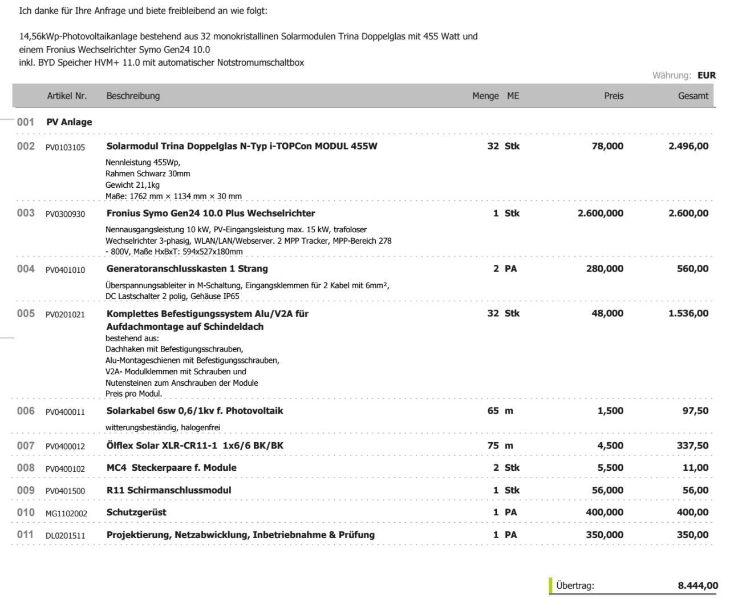Click the Menge column header
This screenshot has height=598, width=730.
[x=485, y=96]
